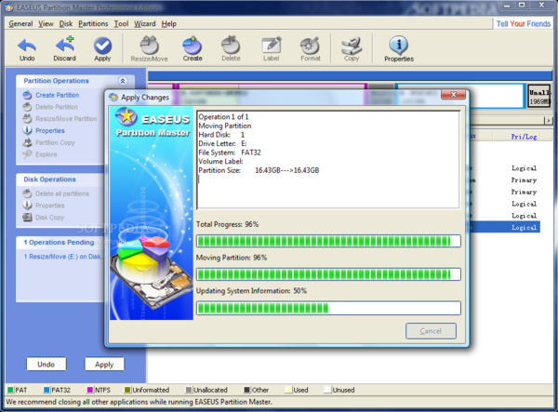Select Create Partition in sidebar
Image resolution: width=558 pixels, height=412 pixels.
(57, 95)
